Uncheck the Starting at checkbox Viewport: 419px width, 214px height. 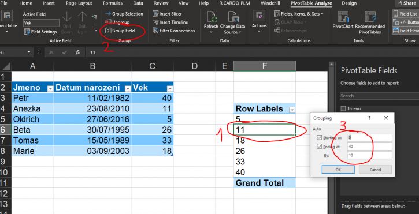[x=319, y=138]
